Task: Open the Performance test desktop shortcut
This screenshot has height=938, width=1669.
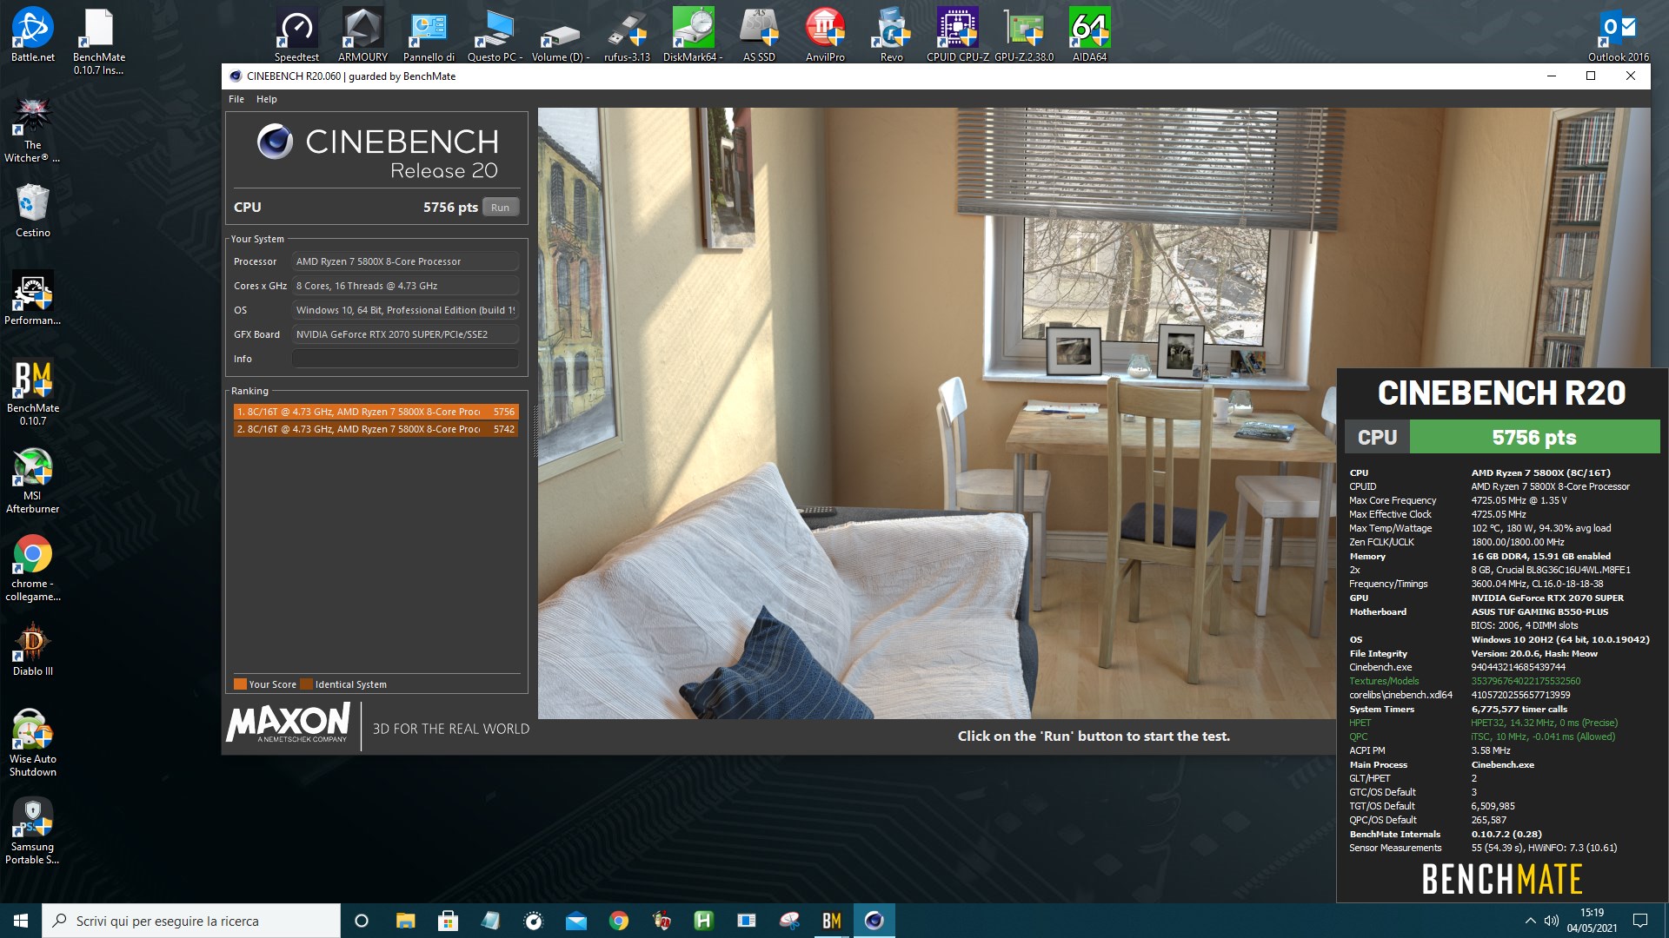Action: tap(32, 298)
